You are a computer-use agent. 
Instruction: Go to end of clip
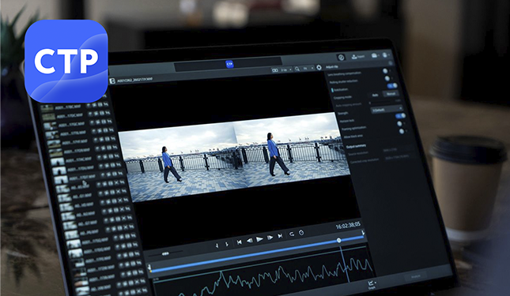pos(280,236)
